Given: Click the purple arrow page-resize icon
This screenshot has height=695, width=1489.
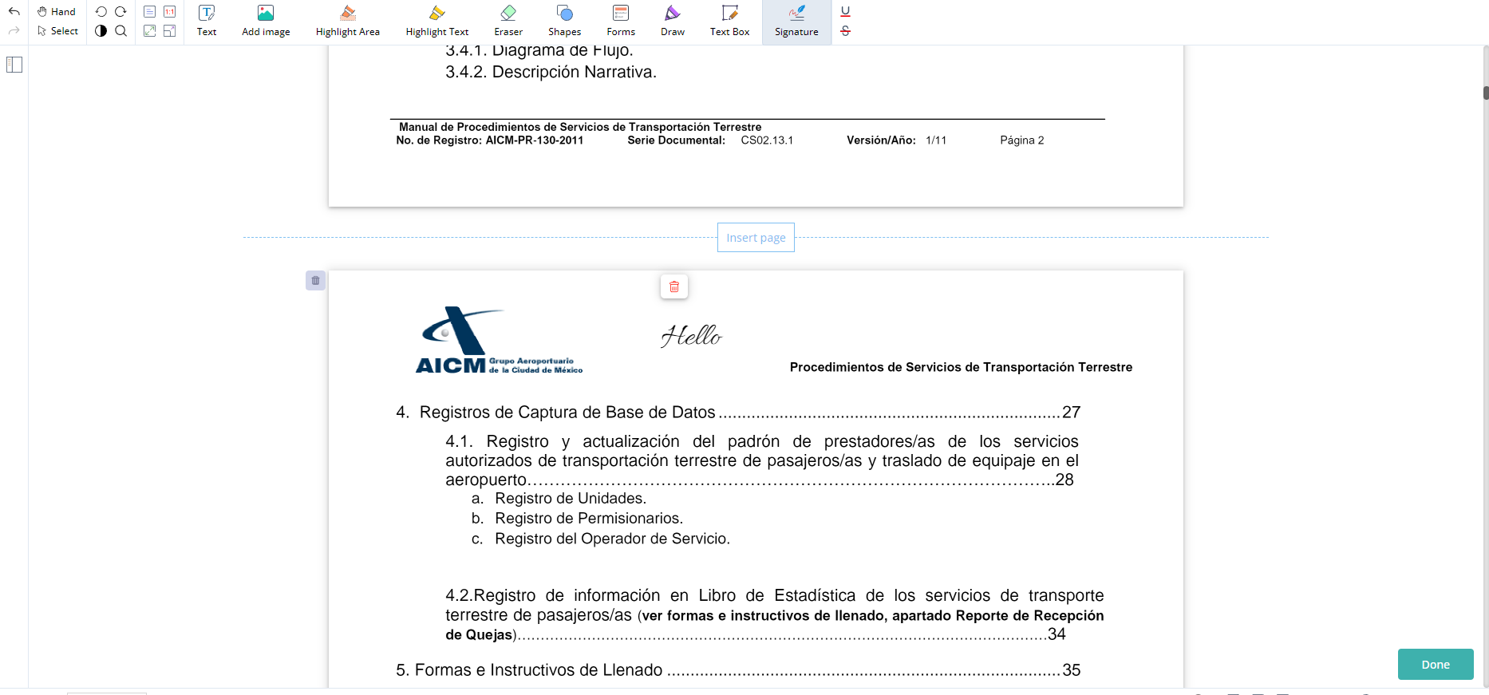Looking at the screenshot, I should pos(169,31).
